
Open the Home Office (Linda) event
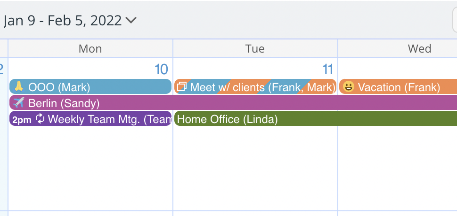[x=316, y=118]
